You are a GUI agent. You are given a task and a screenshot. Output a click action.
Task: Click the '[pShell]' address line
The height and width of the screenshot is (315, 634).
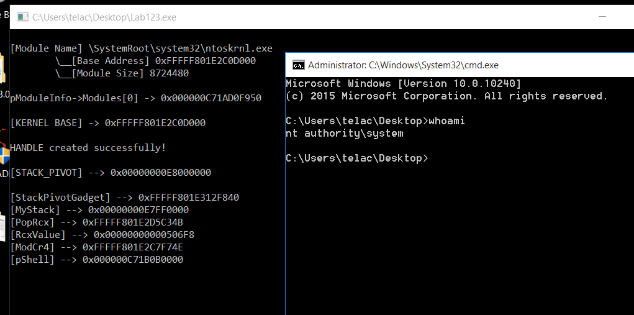pyautogui.click(x=97, y=260)
